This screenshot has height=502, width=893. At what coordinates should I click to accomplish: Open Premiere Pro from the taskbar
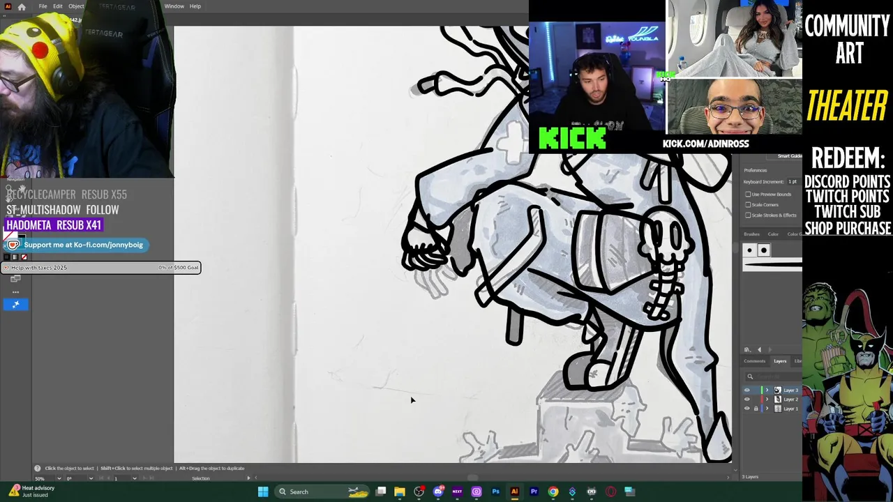pos(534,492)
